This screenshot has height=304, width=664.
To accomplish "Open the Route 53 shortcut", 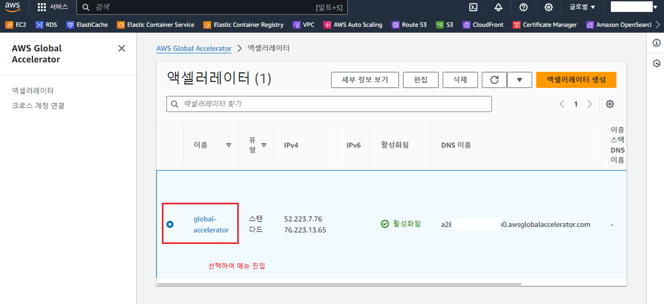I will tap(409, 25).
